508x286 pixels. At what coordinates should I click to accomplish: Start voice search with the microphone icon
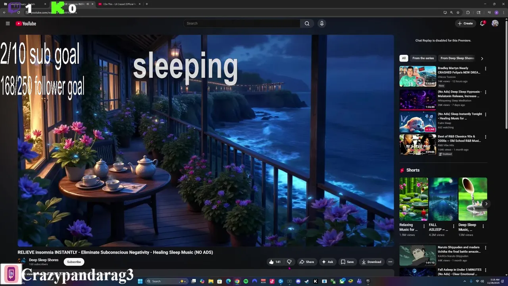coord(322,23)
